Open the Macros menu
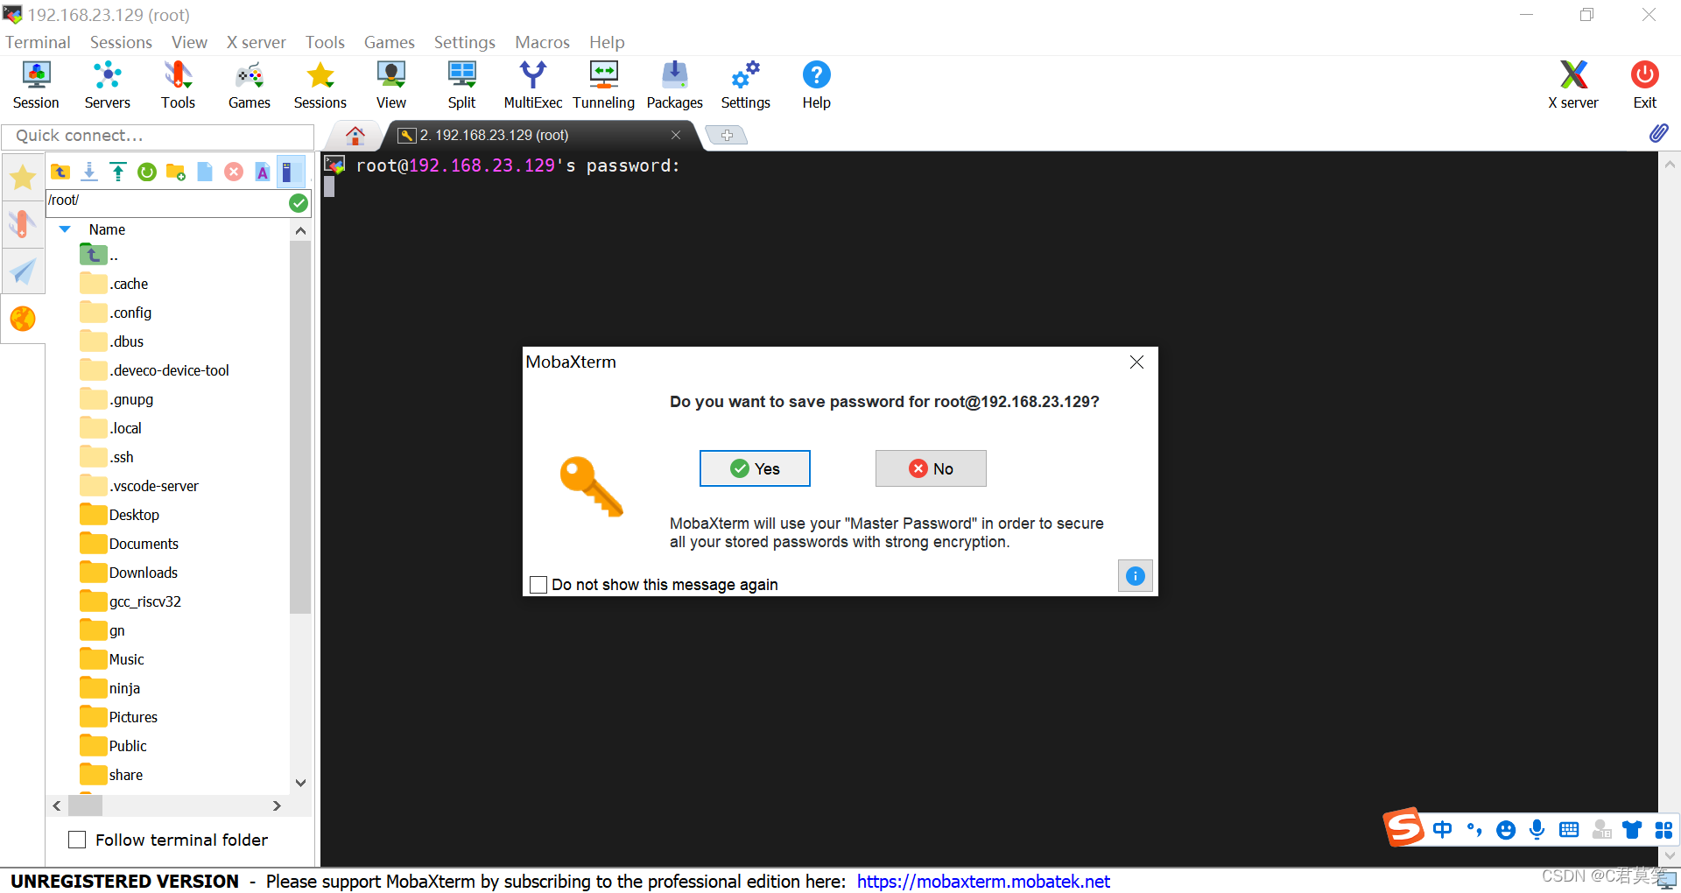 coord(541,41)
